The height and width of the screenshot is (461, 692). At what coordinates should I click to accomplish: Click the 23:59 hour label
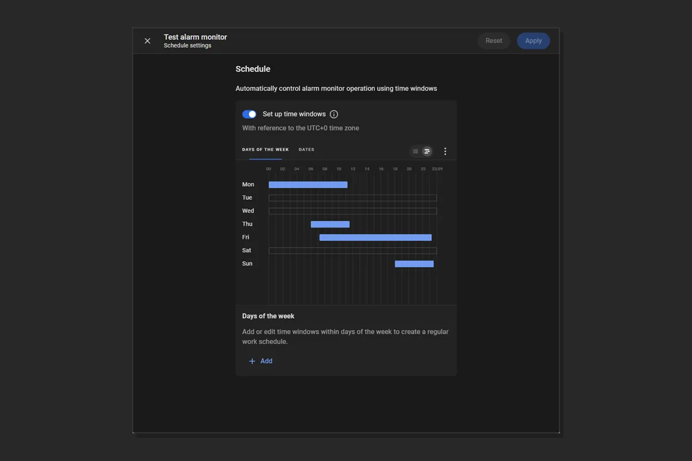[437, 169]
